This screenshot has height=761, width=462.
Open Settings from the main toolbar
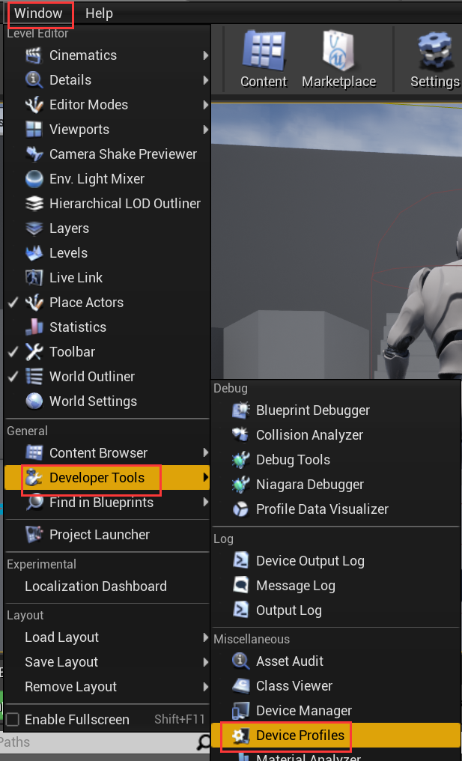(x=435, y=59)
